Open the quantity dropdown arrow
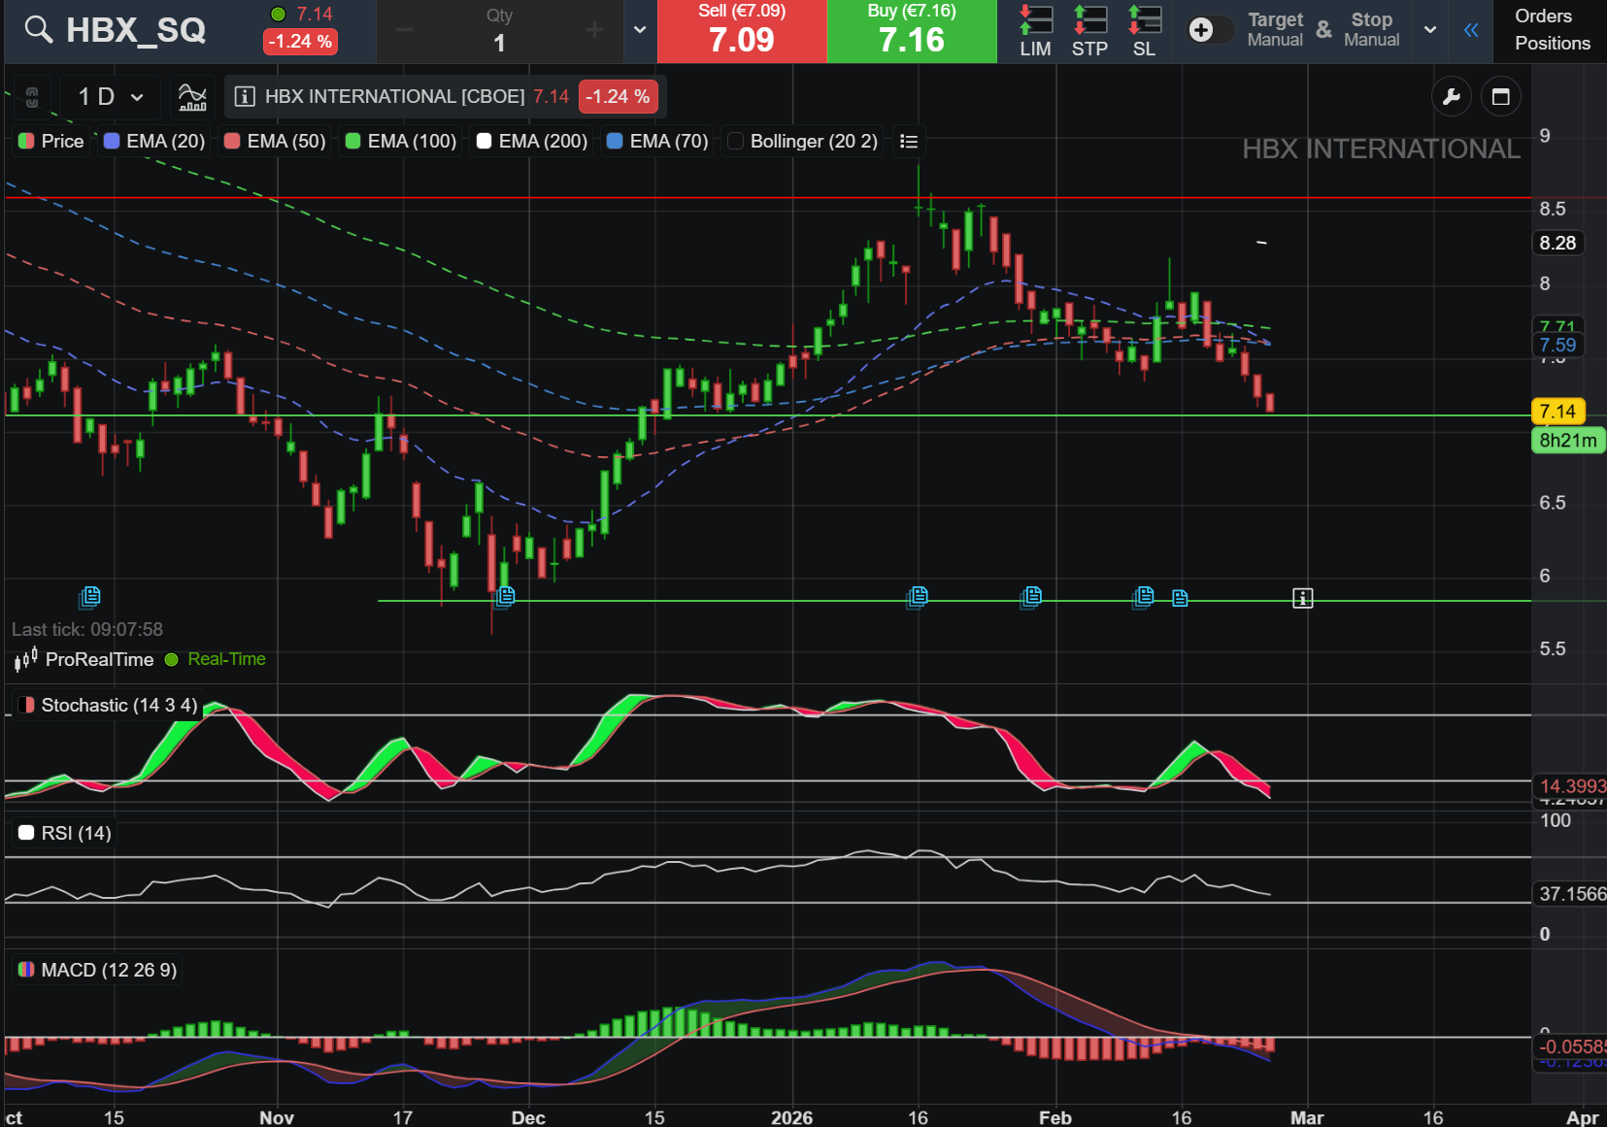 [639, 30]
